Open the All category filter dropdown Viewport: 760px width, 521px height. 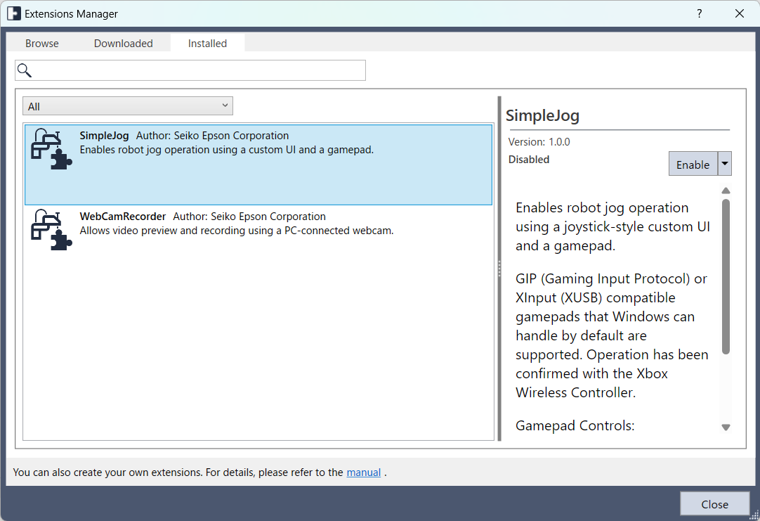point(127,106)
